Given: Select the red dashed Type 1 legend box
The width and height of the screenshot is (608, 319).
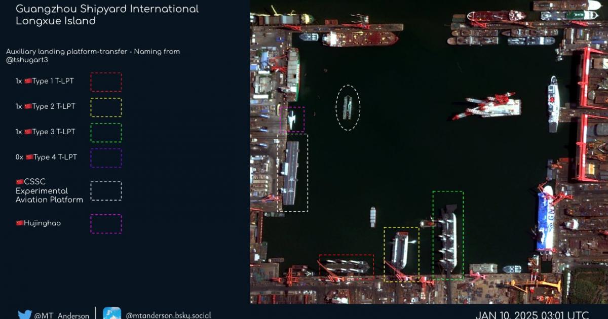Looking at the screenshot, I should coord(106,82).
